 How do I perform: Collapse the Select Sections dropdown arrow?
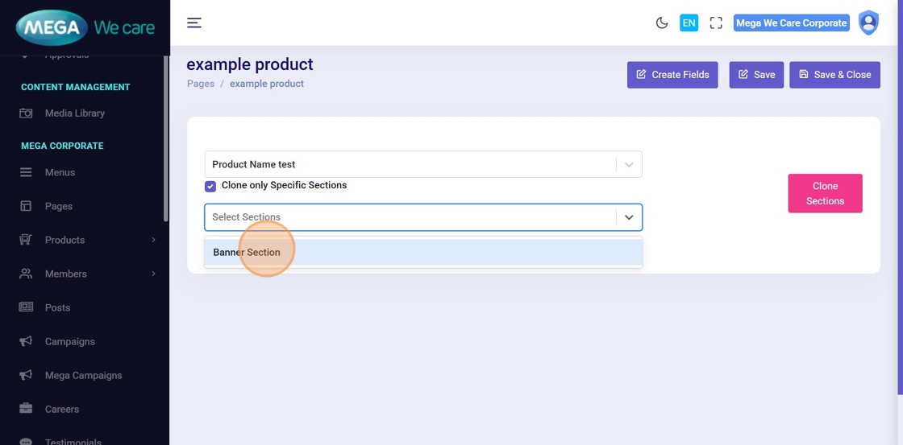(629, 217)
